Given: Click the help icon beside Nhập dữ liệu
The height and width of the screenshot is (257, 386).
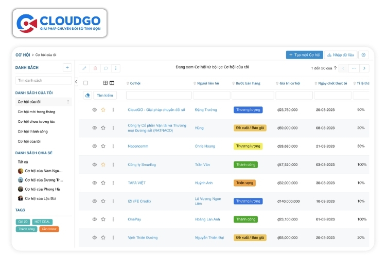Looking at the screenshot, I should click(x=363, y=55).
